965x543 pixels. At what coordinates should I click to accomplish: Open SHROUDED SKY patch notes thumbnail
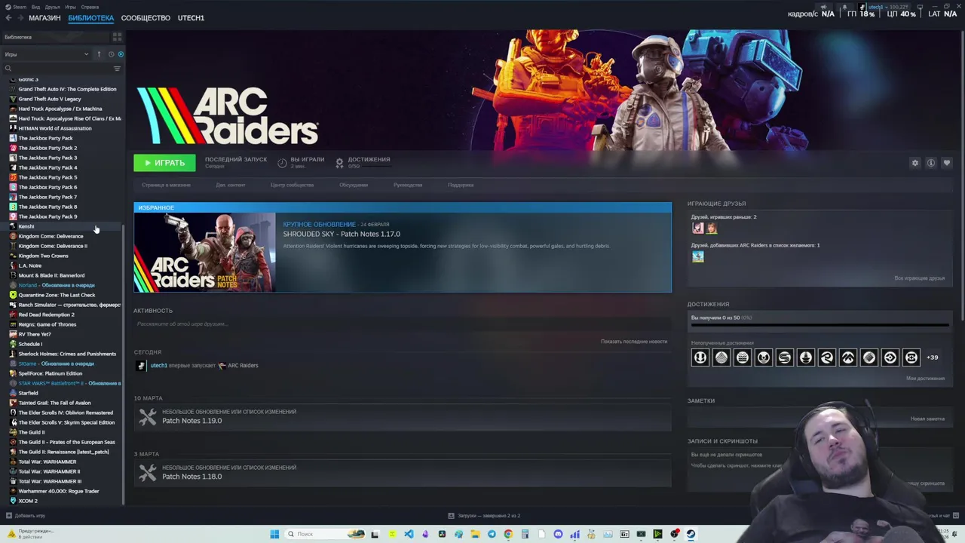[x=205, y=252]
